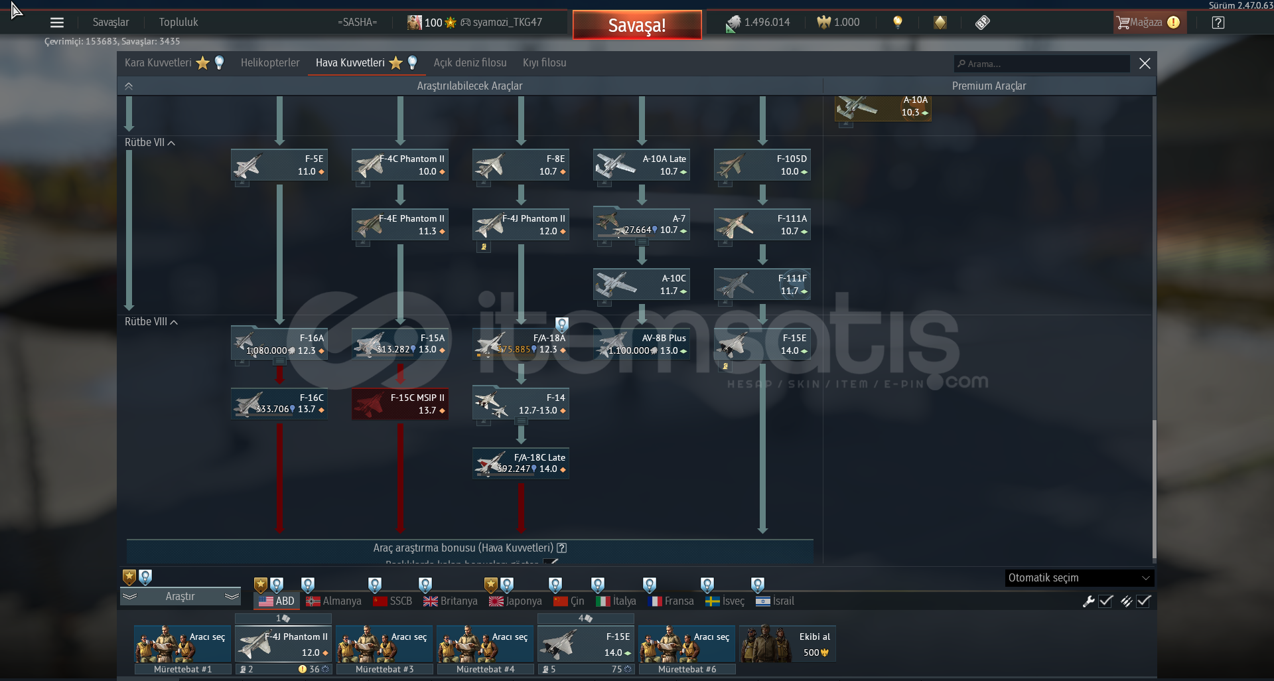
Task: Click the wrench auto-repair icon
Action: [x=1088, y=601]
